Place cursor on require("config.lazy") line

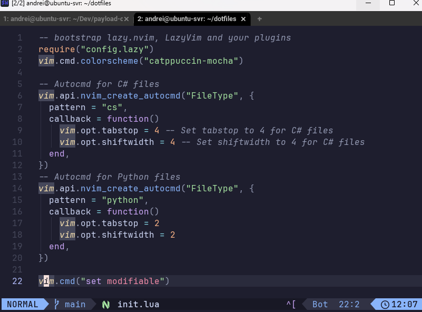coord(95,49)
